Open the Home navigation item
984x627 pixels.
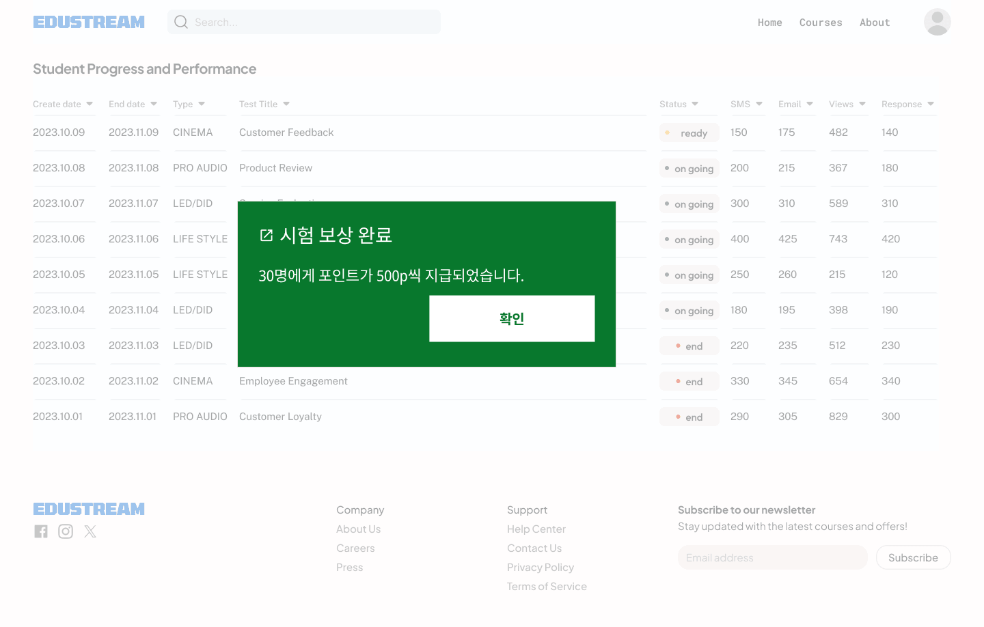(x=770, y=22)
